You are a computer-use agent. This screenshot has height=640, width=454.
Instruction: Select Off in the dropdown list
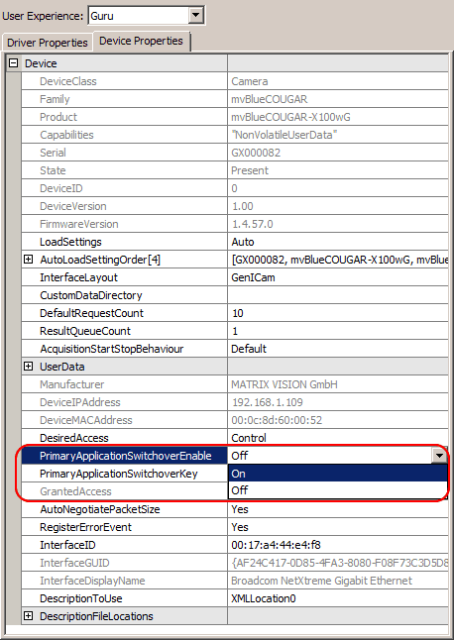338,490
